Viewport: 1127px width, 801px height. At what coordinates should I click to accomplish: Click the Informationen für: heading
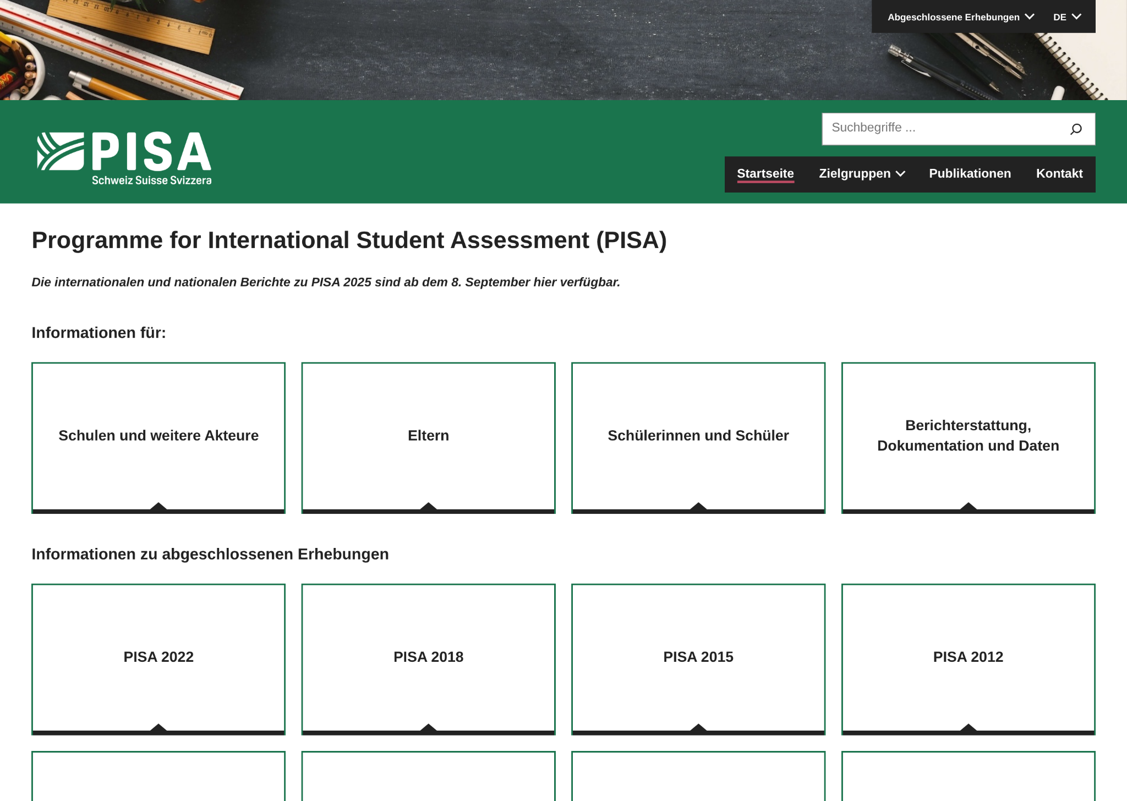(99, 333)
